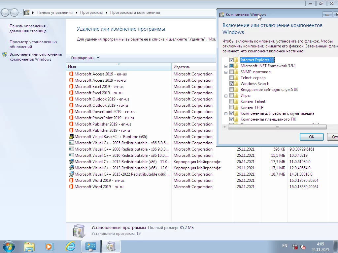Expand the Microsoft .NET Framework 3.5.1 node

pos(226,66)
